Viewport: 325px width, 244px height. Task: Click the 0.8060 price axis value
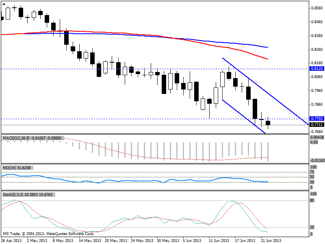[317, 77]
